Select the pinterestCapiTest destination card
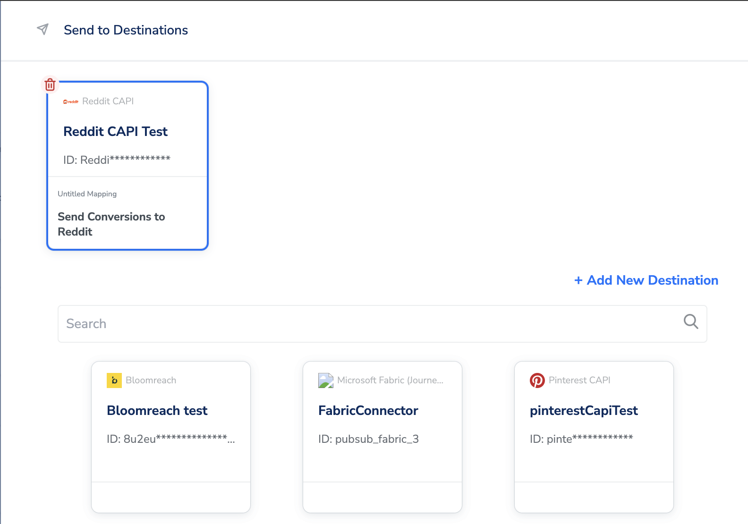Screen dimensions: 748x524 [x=594, y=437]
